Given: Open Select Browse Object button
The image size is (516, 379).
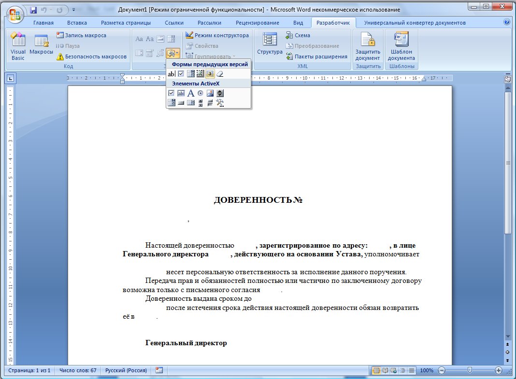Looking at the screenshot, I should 507,352.
